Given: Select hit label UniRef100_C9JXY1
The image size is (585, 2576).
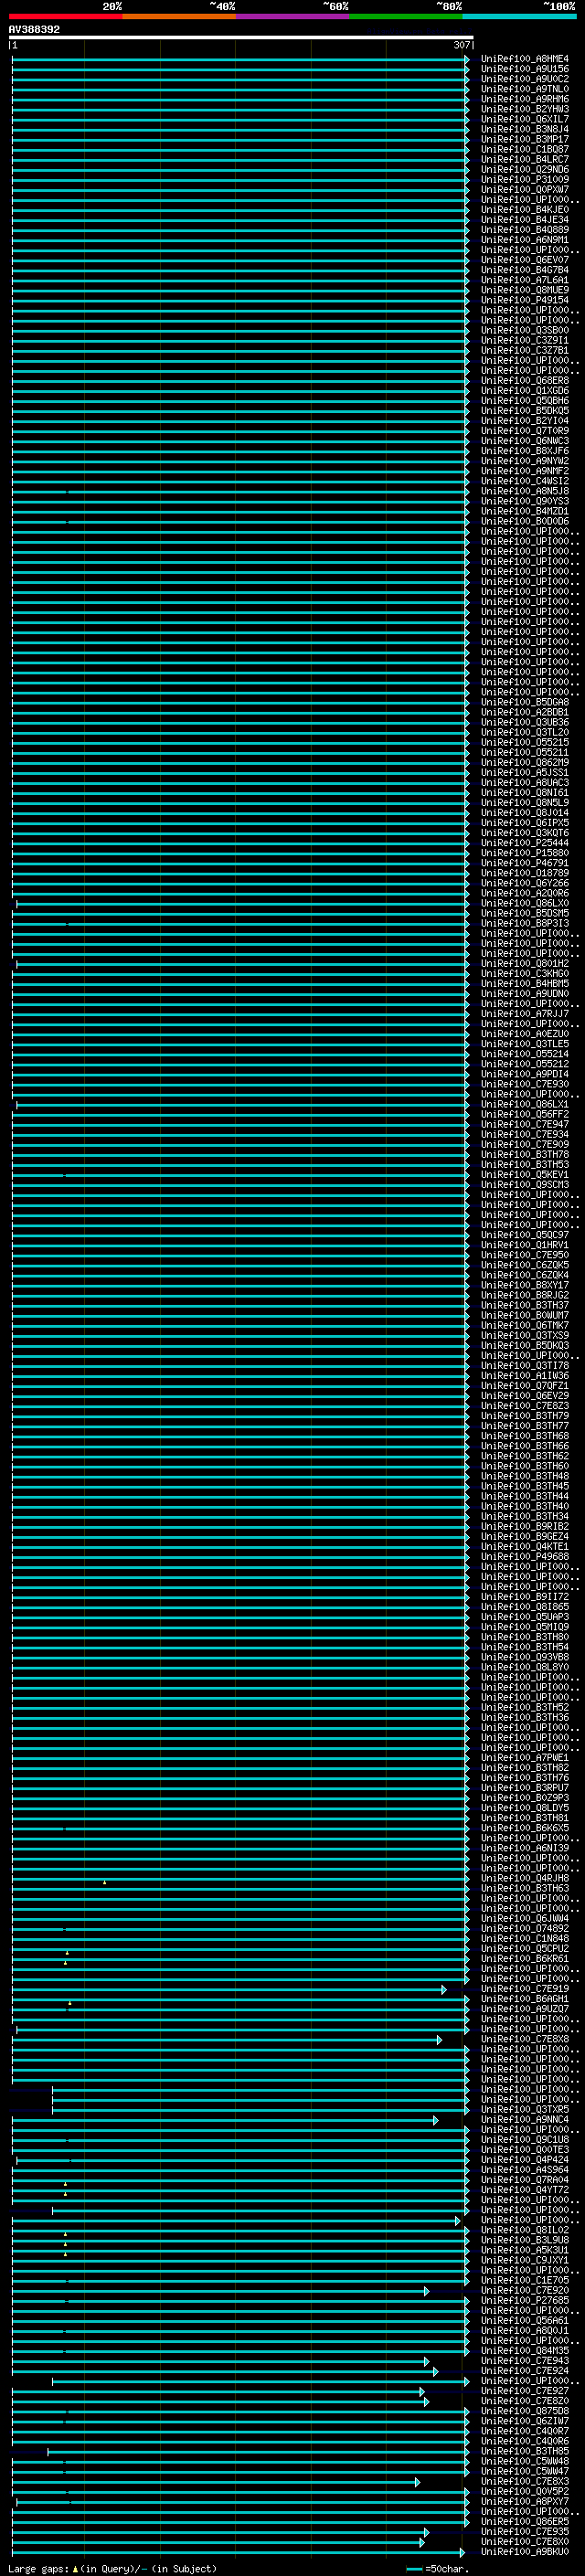Looking at the screenshot, I should point(525,2260).
